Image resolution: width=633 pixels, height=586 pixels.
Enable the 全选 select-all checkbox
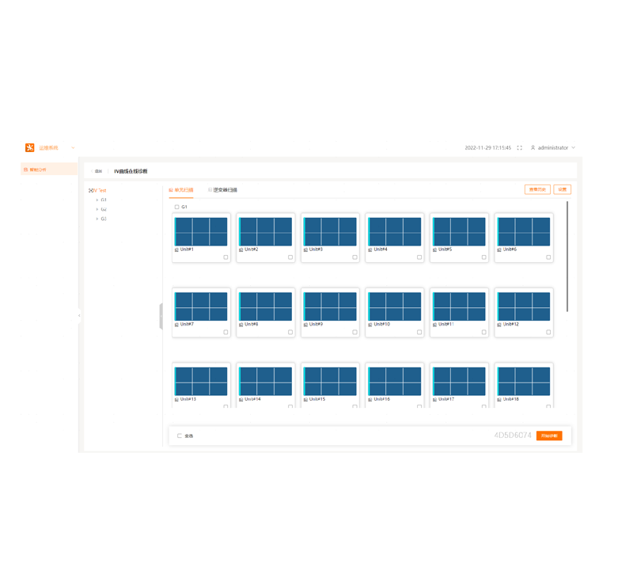click(180, 435)
